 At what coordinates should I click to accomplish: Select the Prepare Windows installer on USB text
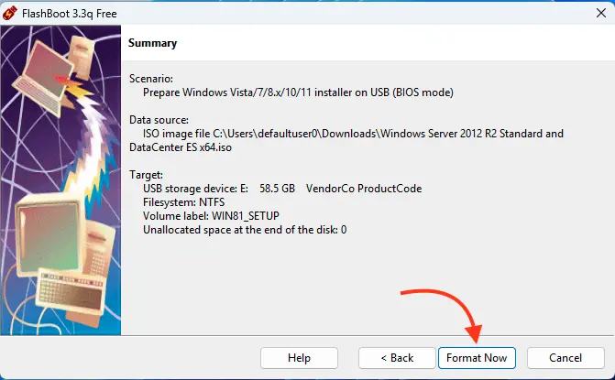[x=298, y=92]
